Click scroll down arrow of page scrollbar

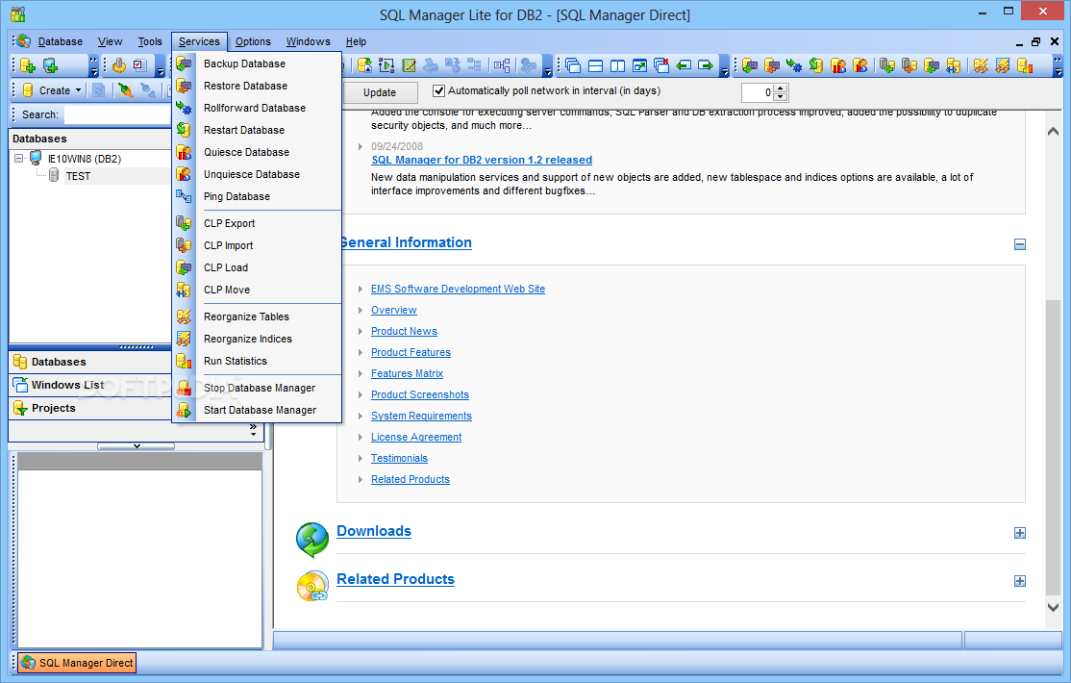point(1053,607)
